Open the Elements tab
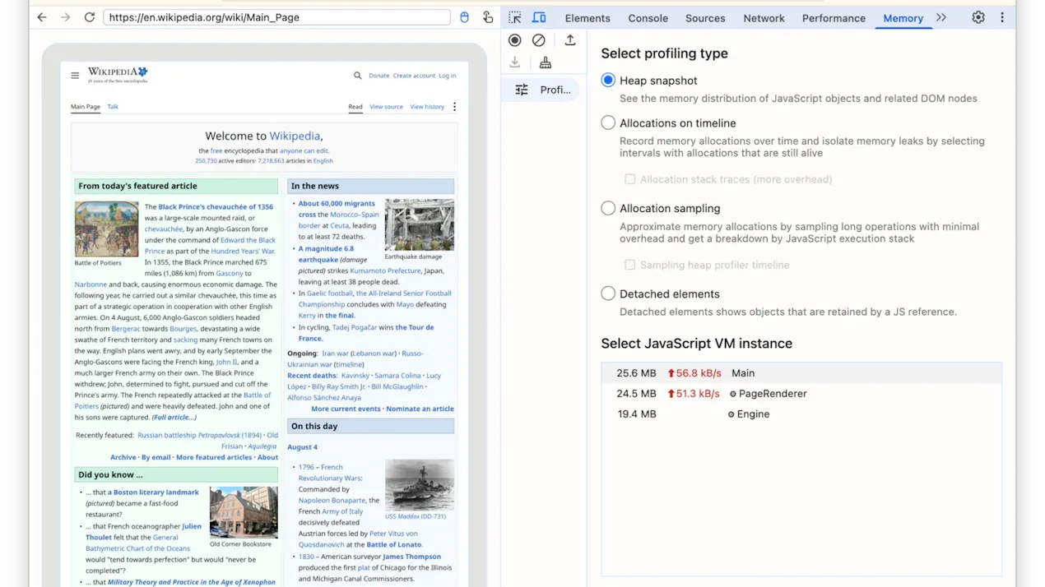Image resolution: width=1045 pixels, height=587 pixels. pos(588,18)
